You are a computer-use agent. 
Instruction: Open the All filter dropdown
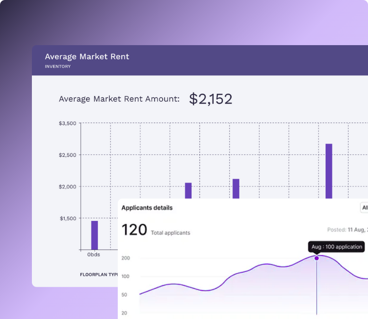pyautogui.click(x=364, y=208)
